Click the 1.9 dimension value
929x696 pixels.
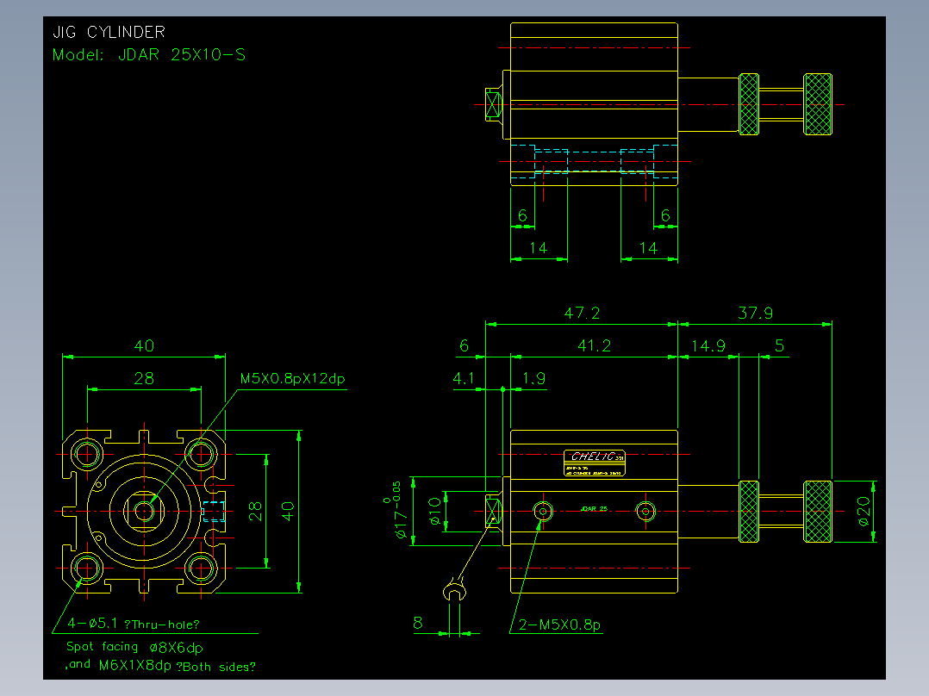click(533, 378)
